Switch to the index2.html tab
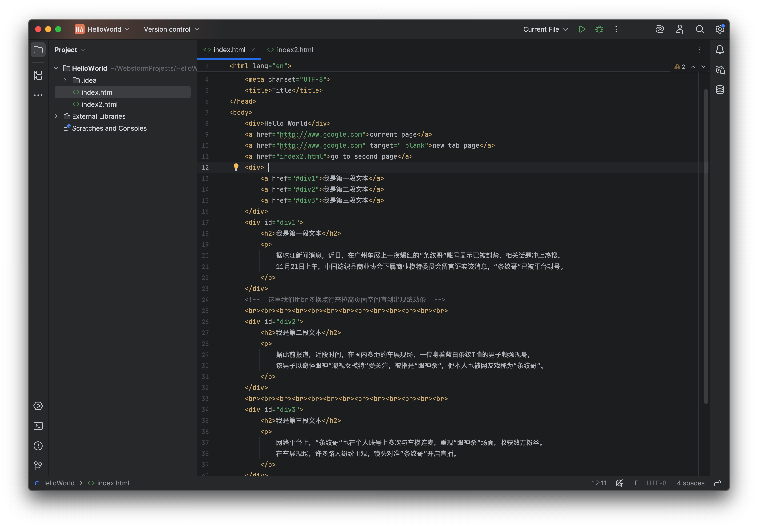Viewport: 758px width, 528px height. tap(294, 50)
